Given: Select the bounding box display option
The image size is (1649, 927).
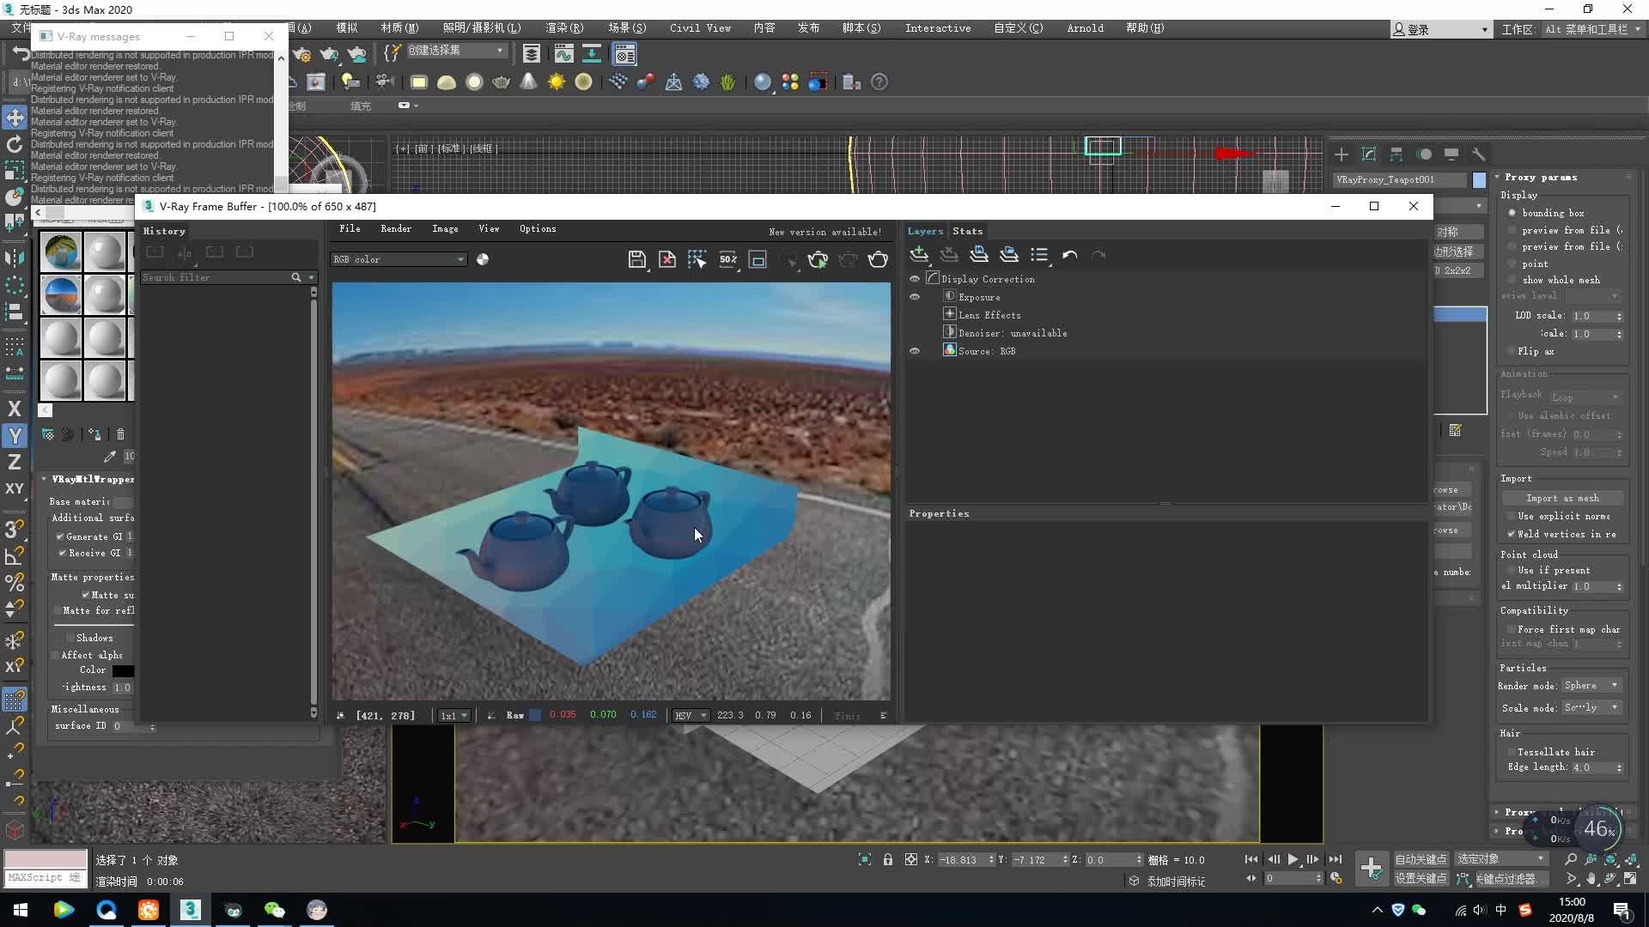Looking at the screenshot, I should point(1512,213).
